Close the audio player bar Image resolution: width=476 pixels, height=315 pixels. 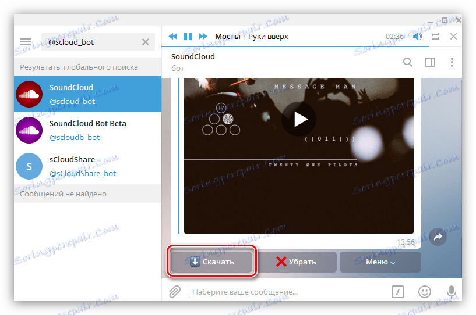453,37
